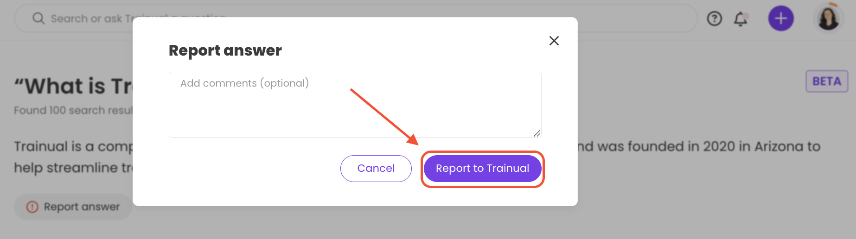This screenshot has height=239, width=856.
Task: Click the "help streamline" answer line
Action: pos(73,168)
